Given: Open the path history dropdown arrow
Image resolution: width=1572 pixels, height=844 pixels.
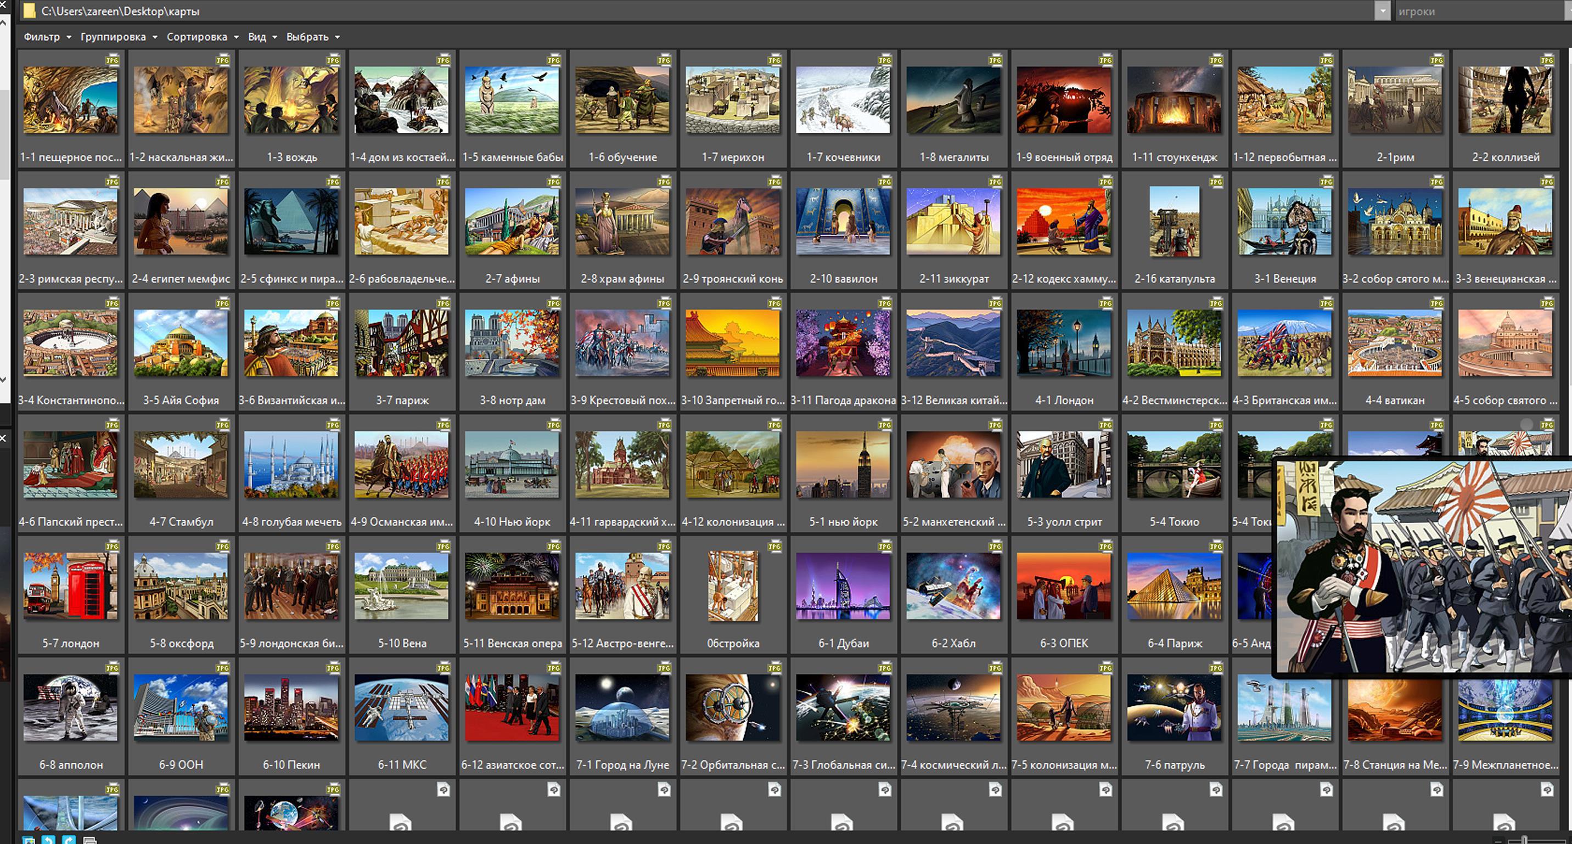Looking at the screenshot, I should tap(1382, 11).
